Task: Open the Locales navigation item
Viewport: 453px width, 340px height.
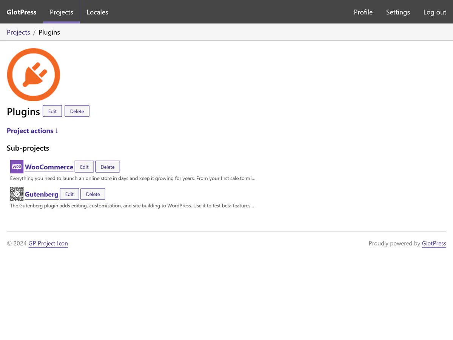Action: [97, 12]
